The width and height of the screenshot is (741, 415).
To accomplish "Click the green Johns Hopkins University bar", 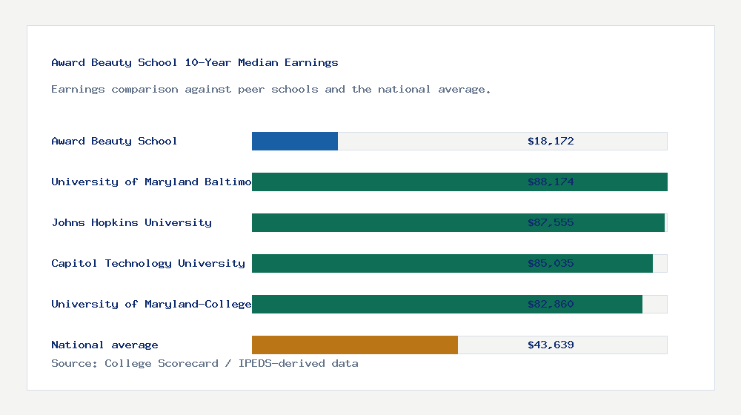I will click(x=459, y=222).
